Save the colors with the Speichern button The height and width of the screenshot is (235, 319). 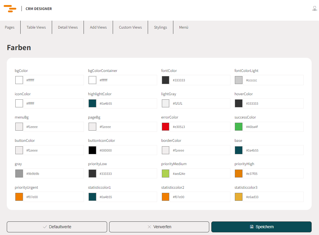[261, 227]
